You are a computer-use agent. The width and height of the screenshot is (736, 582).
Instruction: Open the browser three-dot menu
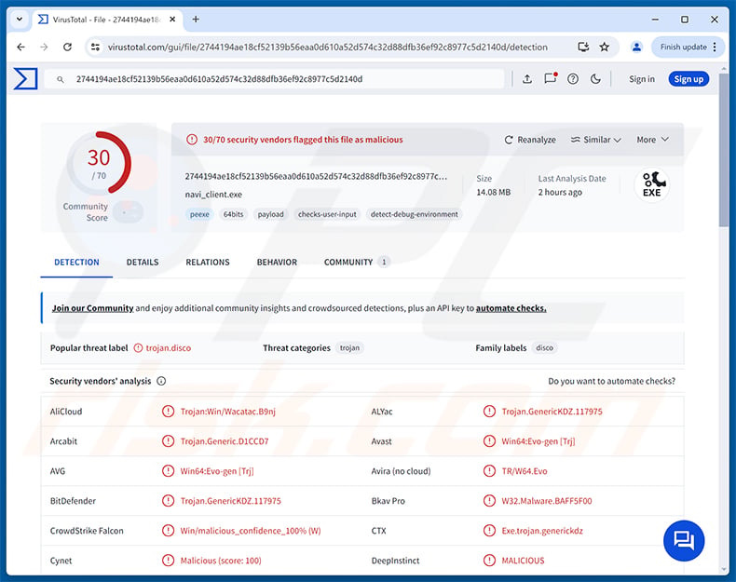[715, 47]
